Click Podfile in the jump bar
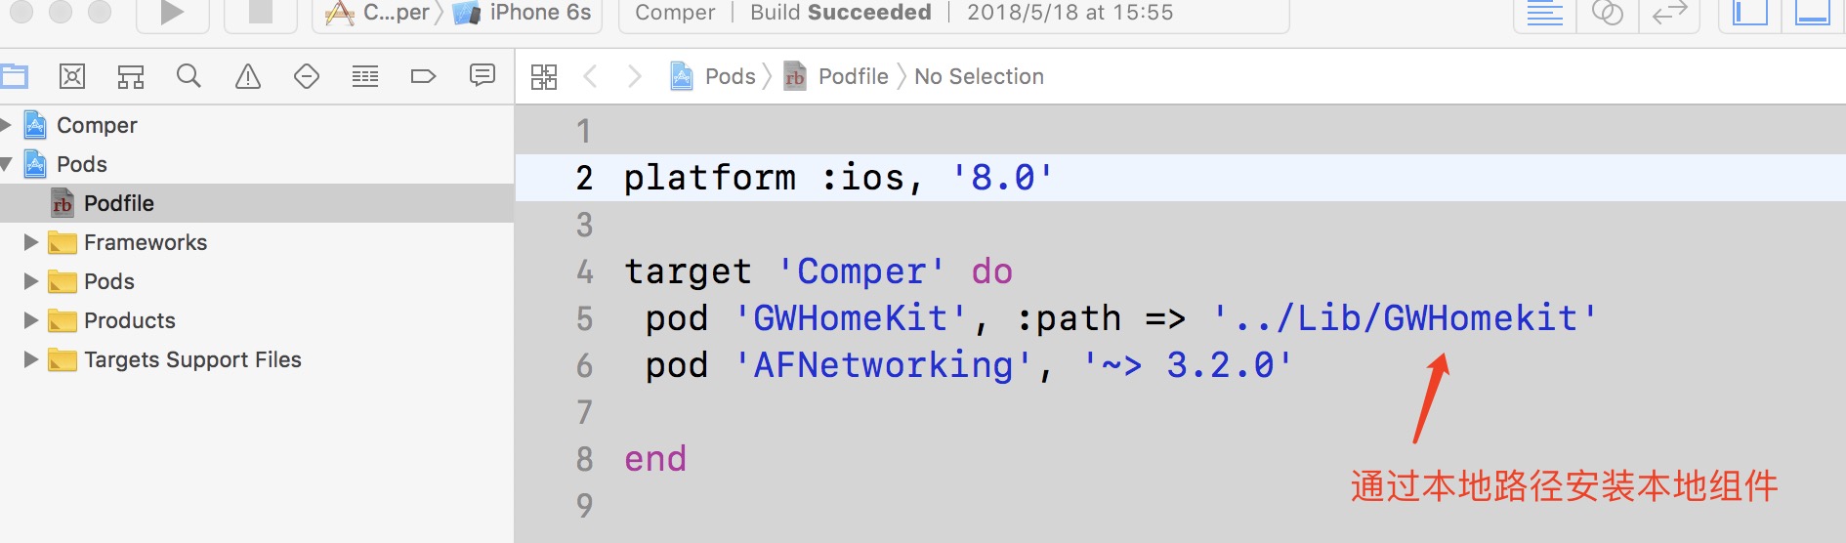Image resolution: width=1846 pixels, height=543 pixels. [853, 76]
